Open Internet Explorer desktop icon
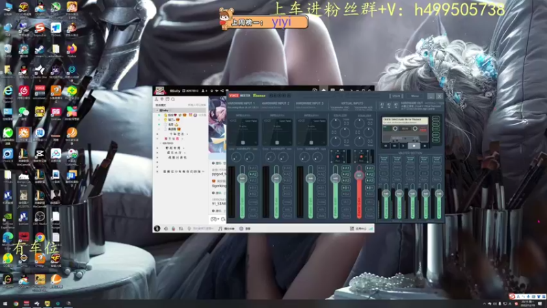Viewport: 547px width, 308px height. [x=8, y=92]
